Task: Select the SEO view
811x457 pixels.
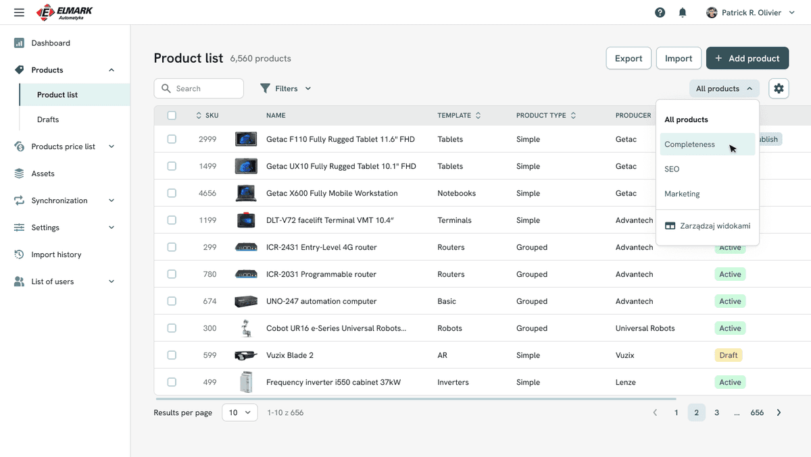Action: 708,169
